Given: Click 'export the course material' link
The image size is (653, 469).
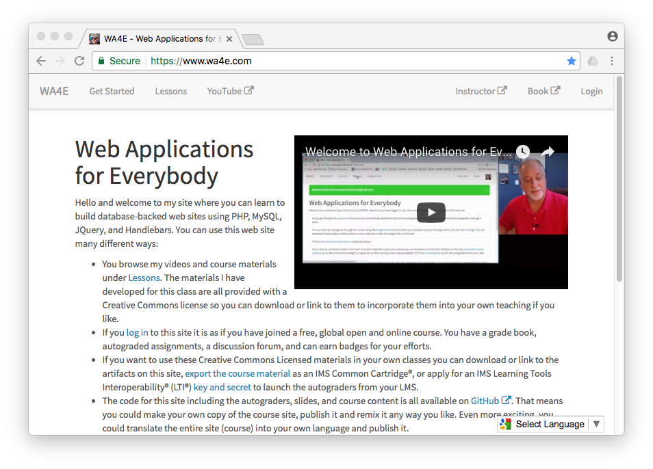Looking at the screenshot, I should coord(238,374).
